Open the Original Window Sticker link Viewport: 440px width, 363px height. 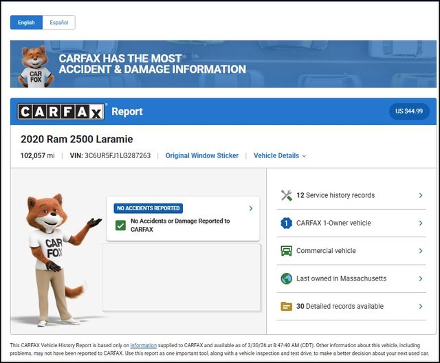click(202, 156)
